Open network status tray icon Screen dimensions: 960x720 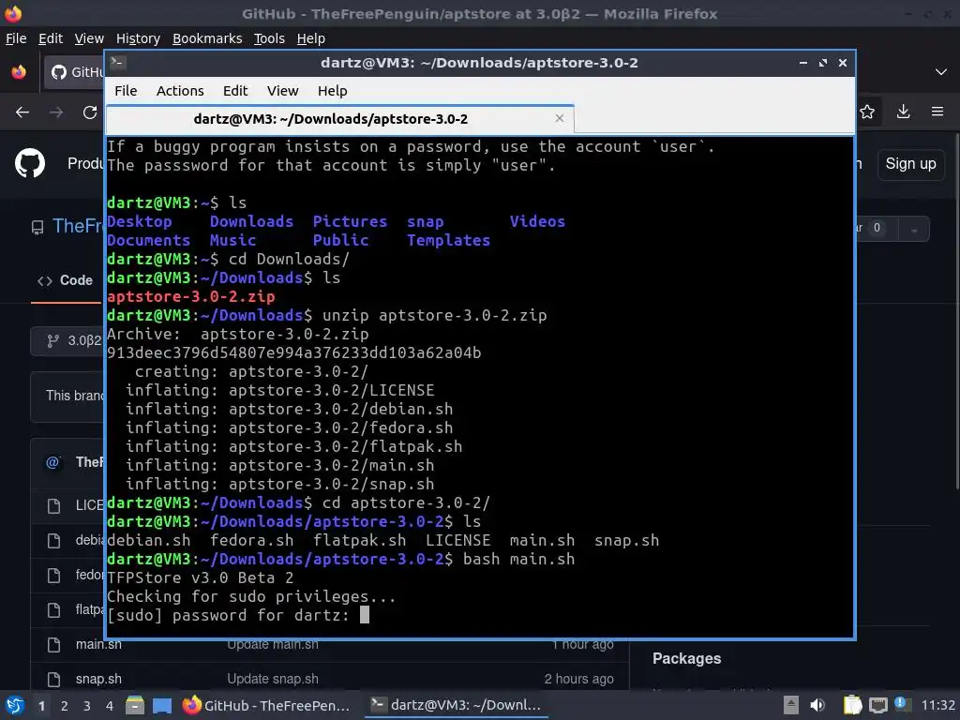coord(877,706)
